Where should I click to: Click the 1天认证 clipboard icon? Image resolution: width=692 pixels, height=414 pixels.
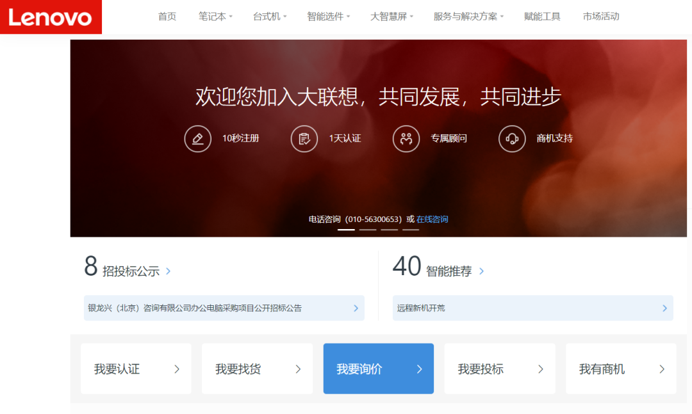(304, 139)
